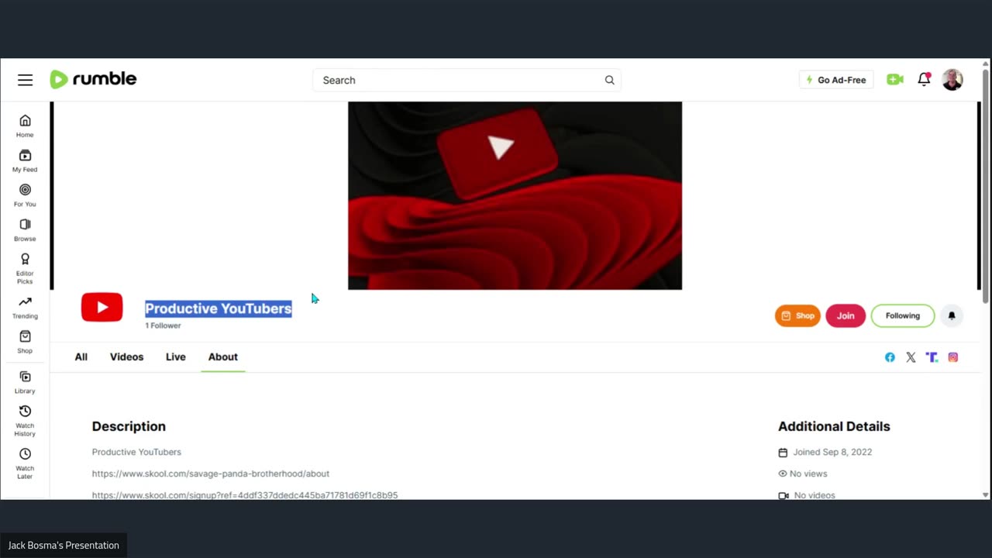
Task: Click the red channel avatar logo
Action: tap(102, 307)
